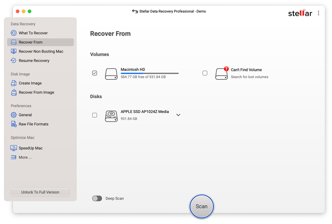Click the What To Recover sidebar icon

(x=14, y=33)
